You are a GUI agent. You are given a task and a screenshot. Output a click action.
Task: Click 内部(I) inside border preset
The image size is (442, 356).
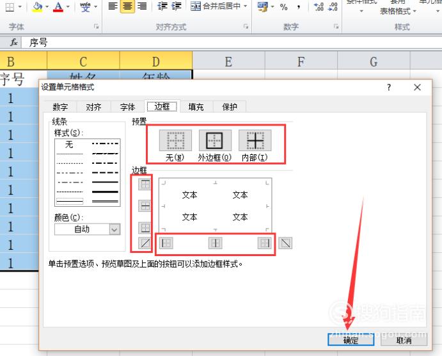click(x=255, y=140)
